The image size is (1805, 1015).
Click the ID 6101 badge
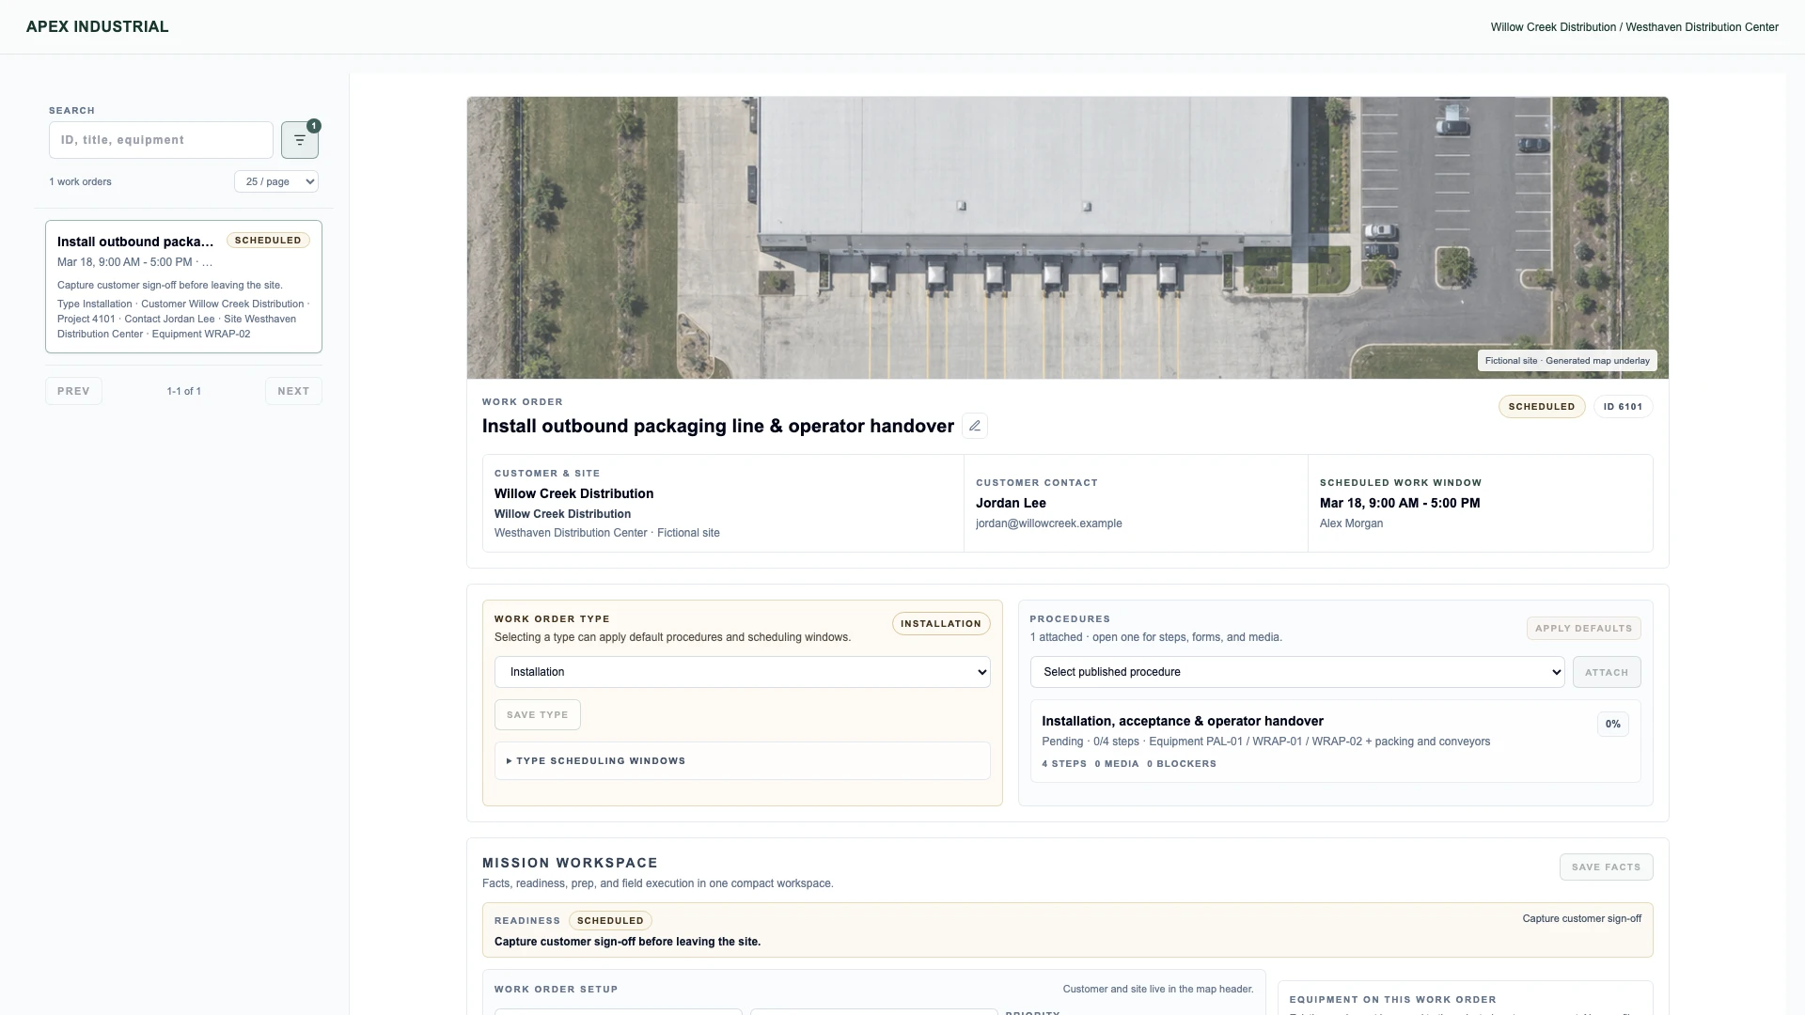[x=1623, y=407]
